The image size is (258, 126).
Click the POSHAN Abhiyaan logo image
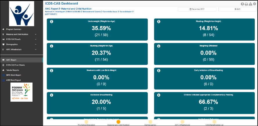click(21, 92)
